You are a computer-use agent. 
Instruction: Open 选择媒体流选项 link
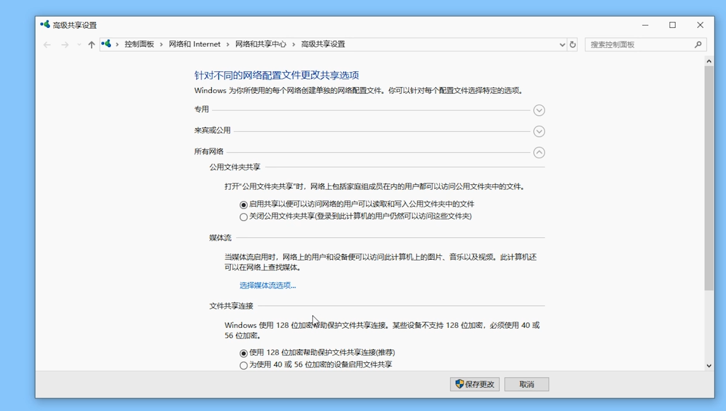[267, 285]
